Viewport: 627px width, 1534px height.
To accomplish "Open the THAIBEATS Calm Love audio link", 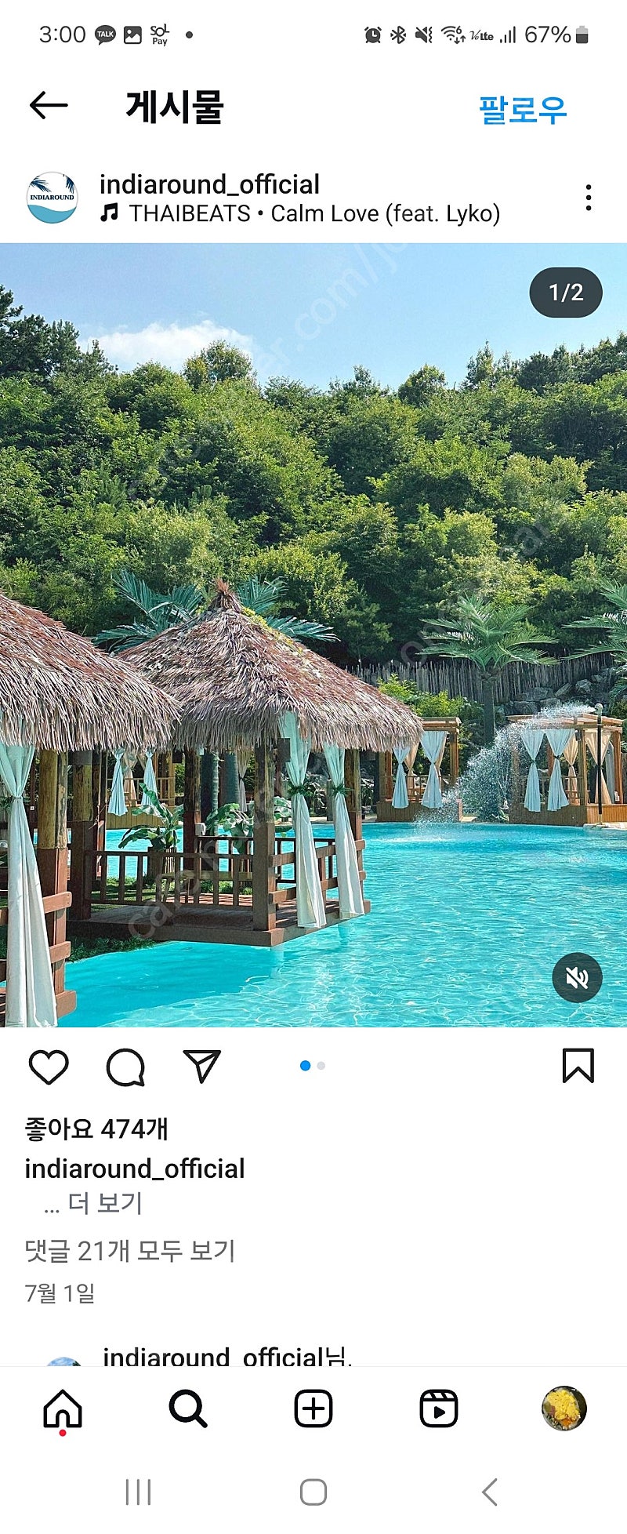I will point(300,213).
